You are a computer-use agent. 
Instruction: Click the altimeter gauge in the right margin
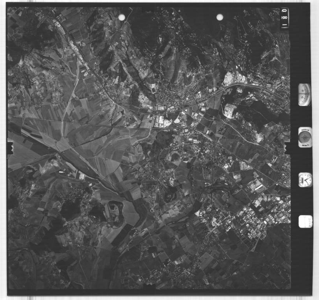click(x=305, y=95)
